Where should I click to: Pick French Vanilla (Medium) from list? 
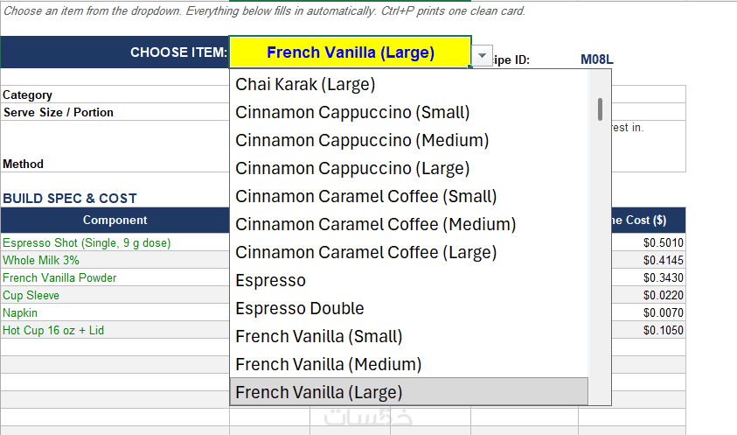409,364
